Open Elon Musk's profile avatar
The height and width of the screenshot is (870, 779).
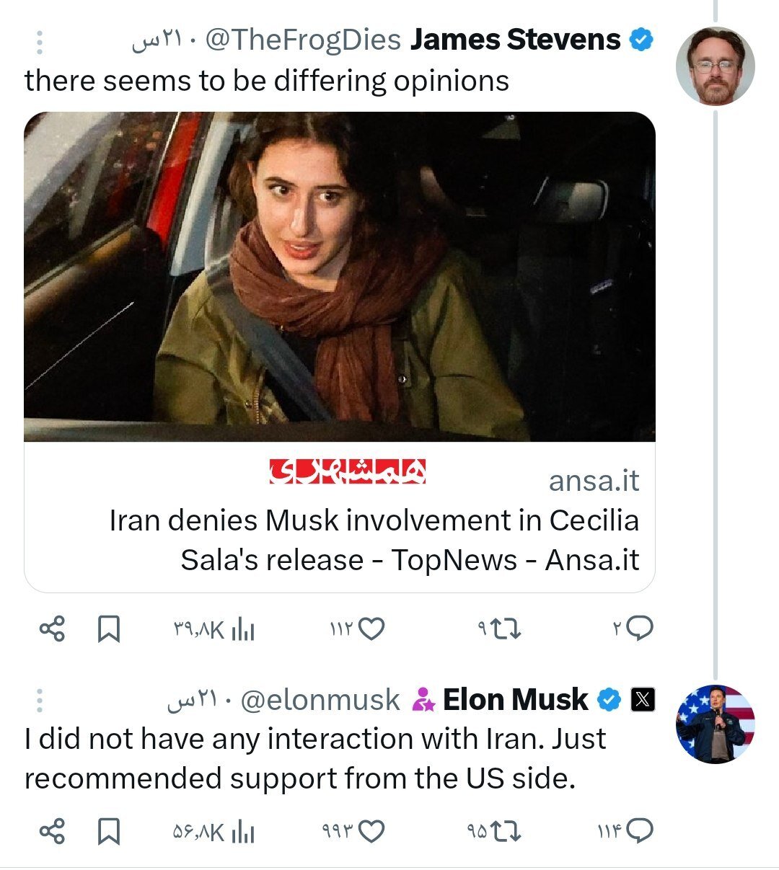coord(715,724)
